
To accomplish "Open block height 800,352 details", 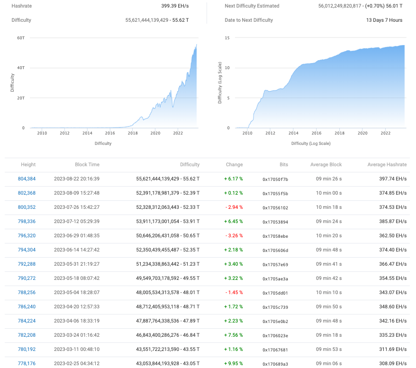I will point(28,207).
